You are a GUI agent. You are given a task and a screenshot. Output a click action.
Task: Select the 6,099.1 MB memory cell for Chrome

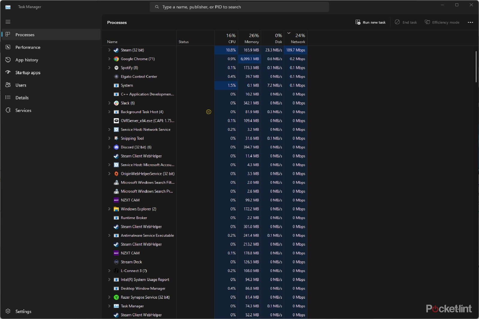(249, 59)
